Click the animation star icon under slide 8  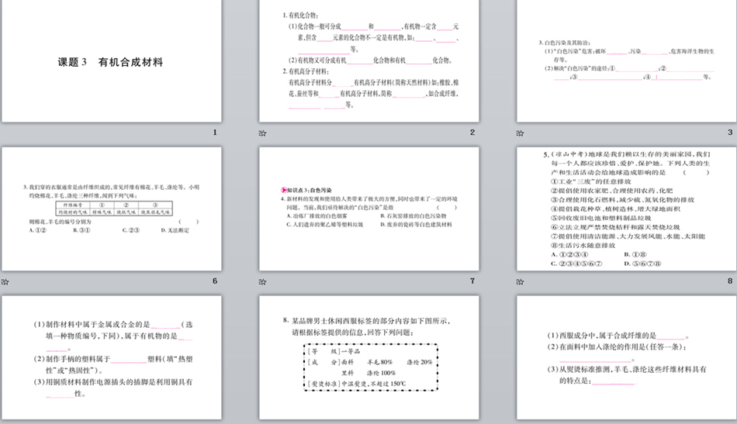click(x=520, y=281)
